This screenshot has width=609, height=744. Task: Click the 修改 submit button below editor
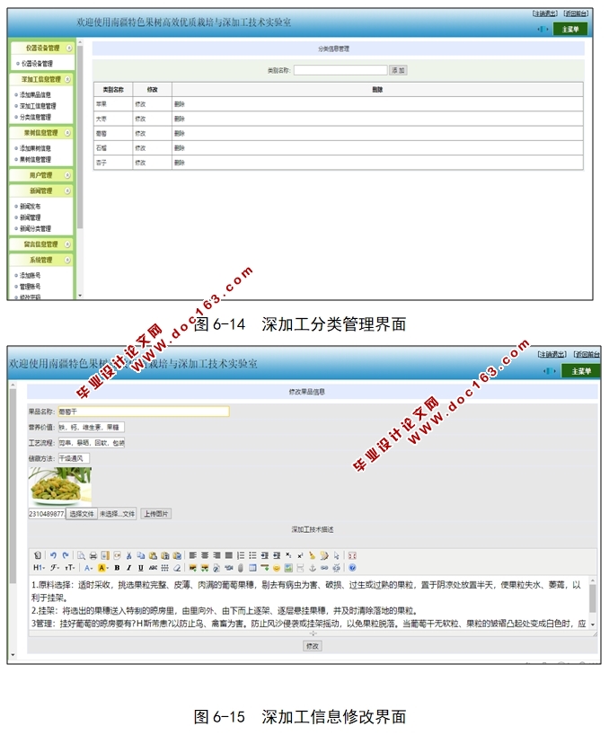point(313,646)
